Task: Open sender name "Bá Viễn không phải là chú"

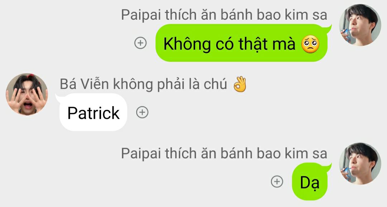Action: [143, 84]
